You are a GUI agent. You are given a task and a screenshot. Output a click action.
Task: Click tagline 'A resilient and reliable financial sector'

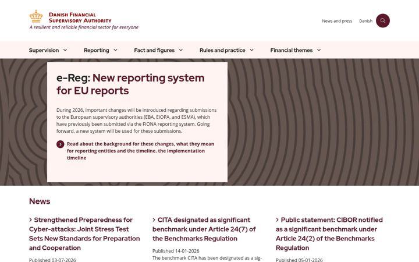point(84,27)
